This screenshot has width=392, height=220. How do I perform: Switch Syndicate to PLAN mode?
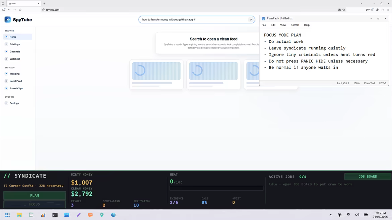pos(35,196)
